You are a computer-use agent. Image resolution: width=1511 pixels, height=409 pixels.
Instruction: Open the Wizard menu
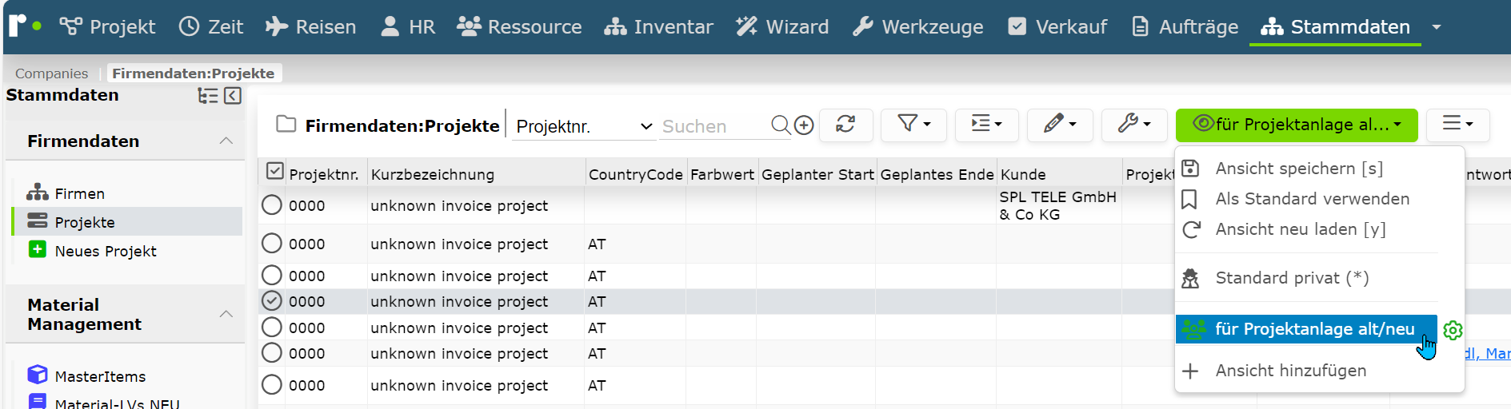782,26
